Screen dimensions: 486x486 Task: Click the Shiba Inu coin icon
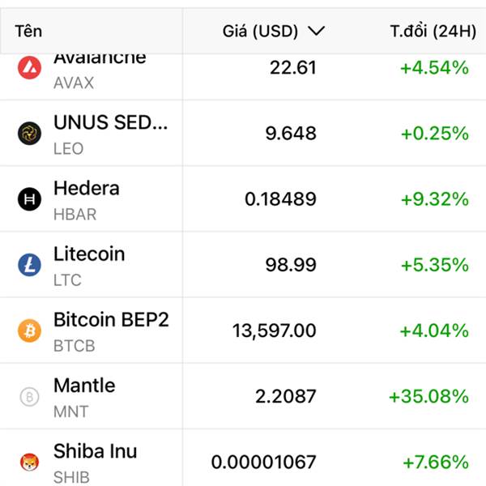point(29,463)
